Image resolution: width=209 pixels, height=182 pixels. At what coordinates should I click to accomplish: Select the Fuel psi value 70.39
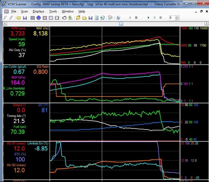click(x=17, y=132)
